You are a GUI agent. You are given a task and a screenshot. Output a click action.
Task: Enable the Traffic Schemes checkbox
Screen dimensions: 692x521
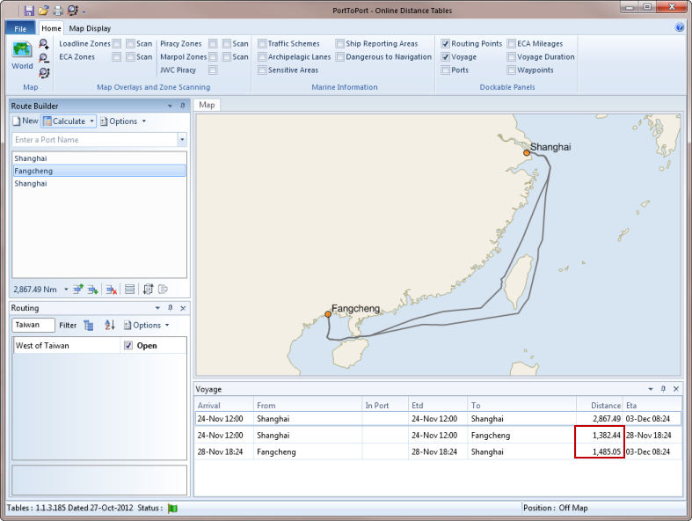point(262,43)
